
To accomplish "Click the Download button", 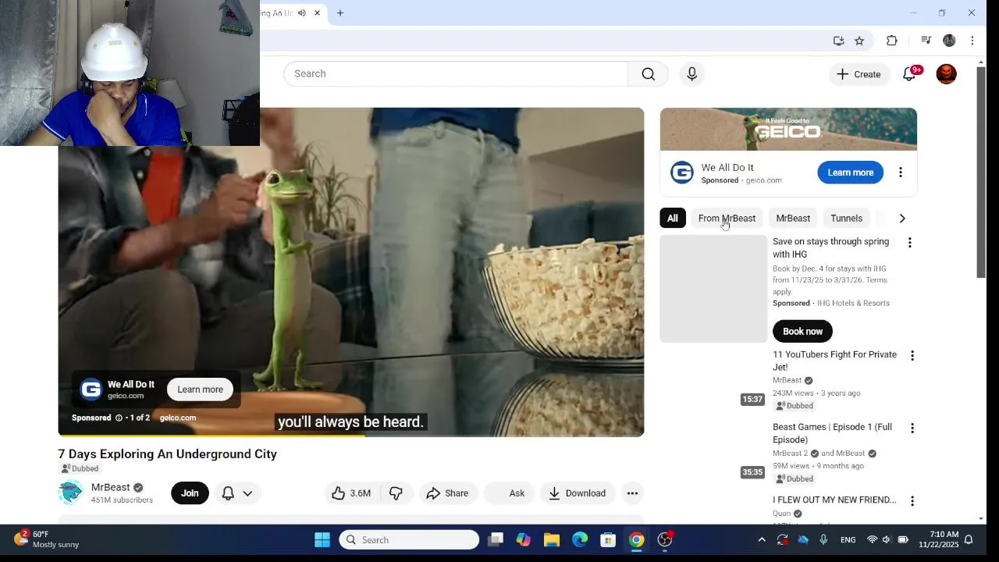I will pos(577,493).
